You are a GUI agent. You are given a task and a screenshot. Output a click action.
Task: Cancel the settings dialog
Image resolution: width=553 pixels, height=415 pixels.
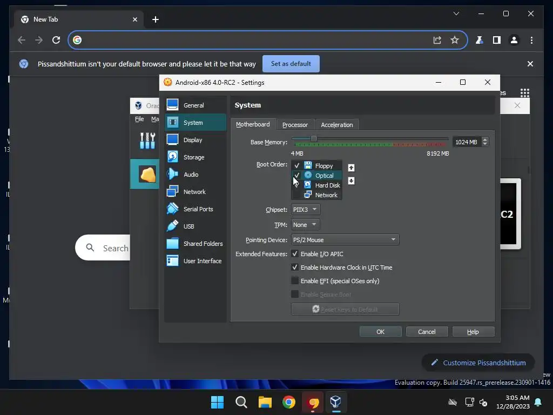pyautogui.click(x=427, y=332)
